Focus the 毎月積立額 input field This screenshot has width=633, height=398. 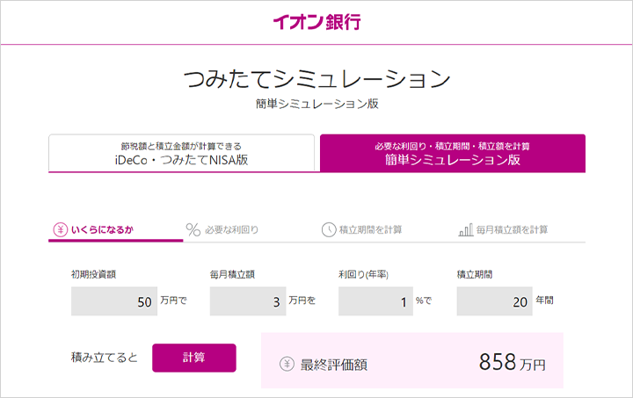point(248,301)
